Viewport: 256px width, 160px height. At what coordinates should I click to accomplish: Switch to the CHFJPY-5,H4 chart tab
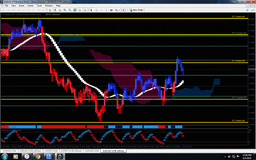coord(51,151)
